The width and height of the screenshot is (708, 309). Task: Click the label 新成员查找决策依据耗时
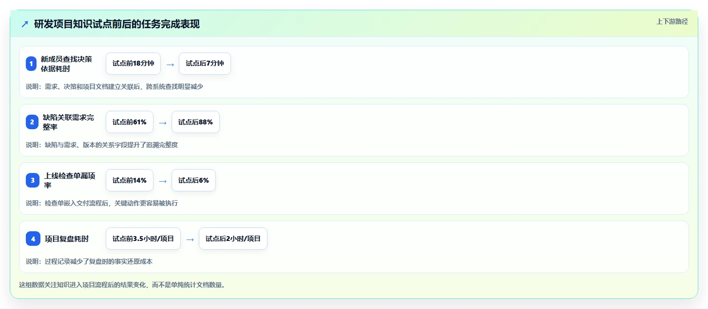click(x=67, y=64)
